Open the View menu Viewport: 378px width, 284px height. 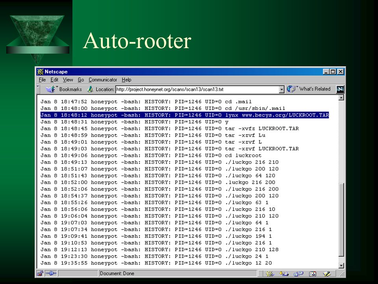pyautogui.click(x=68, y=80)
